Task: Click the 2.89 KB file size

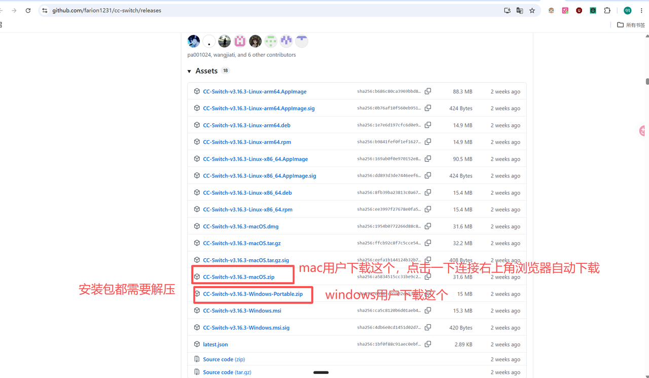Action: (x=462, y=344)
